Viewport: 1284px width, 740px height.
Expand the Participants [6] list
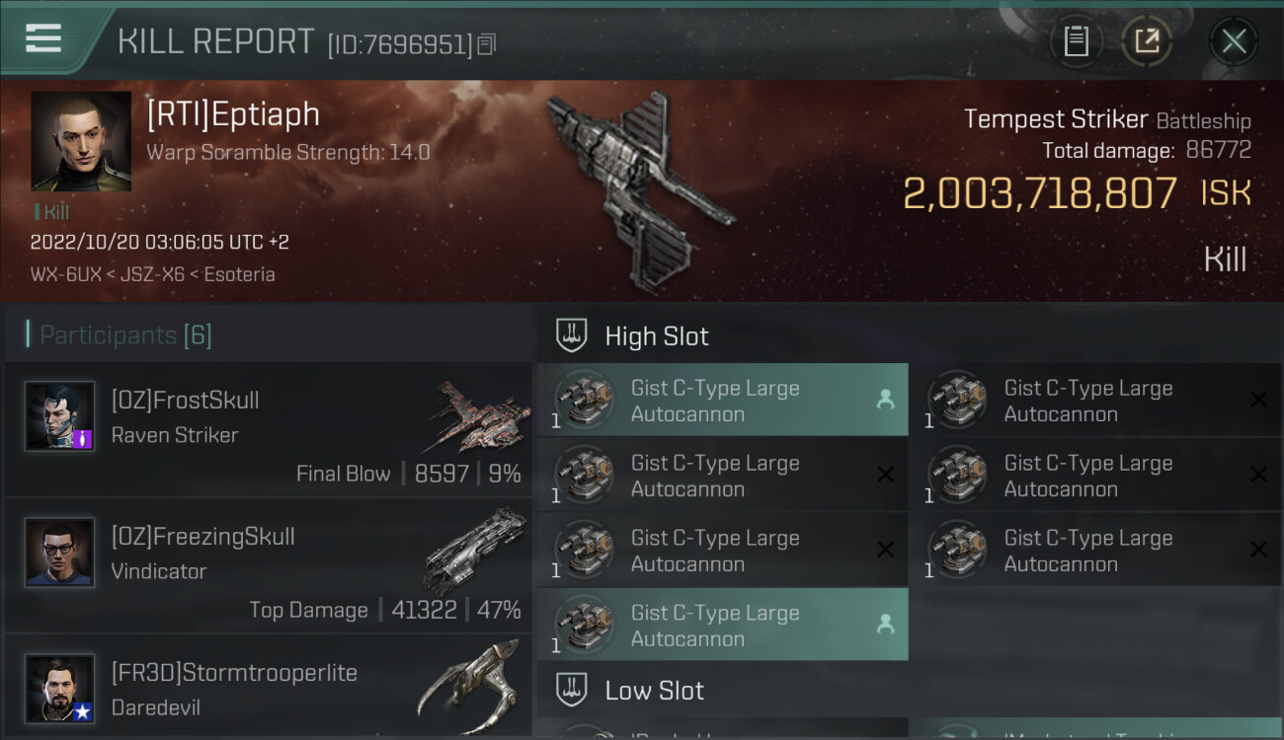[125, 335]
